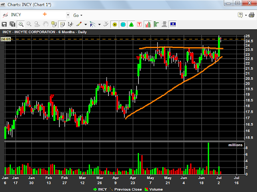
Task: Toggle the red T trades marker button
Action: [139, 25]
